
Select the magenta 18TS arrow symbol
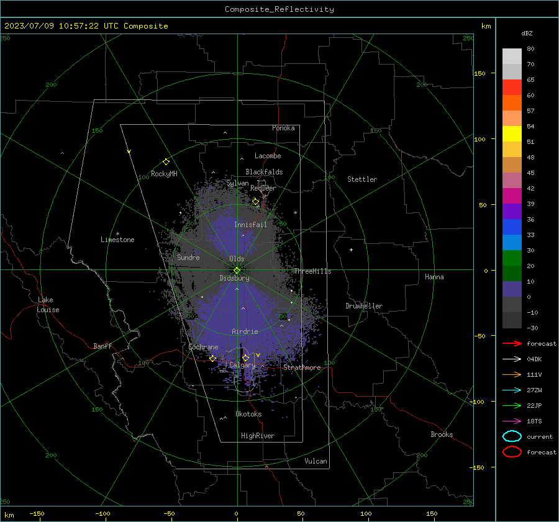[x=512, y=421]
